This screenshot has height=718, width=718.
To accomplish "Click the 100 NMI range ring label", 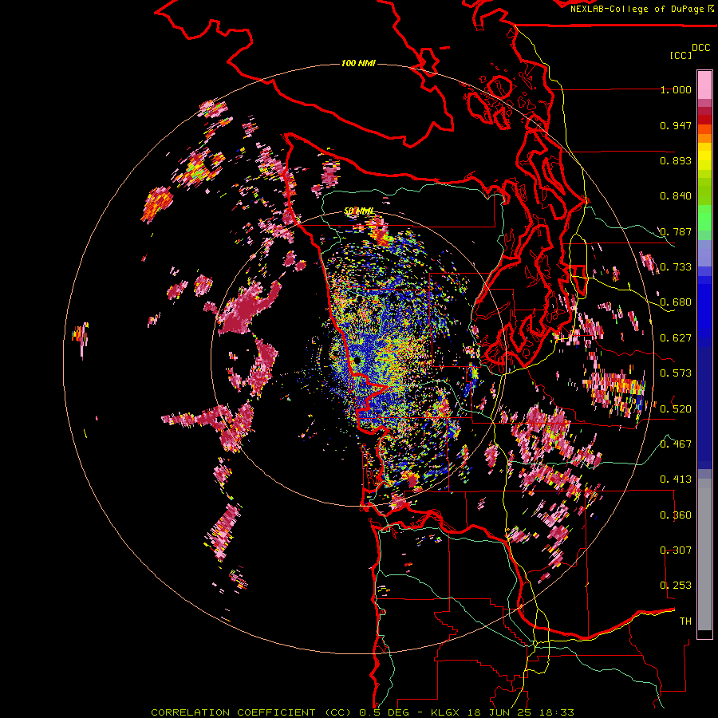I will click(x=358, y=63).
